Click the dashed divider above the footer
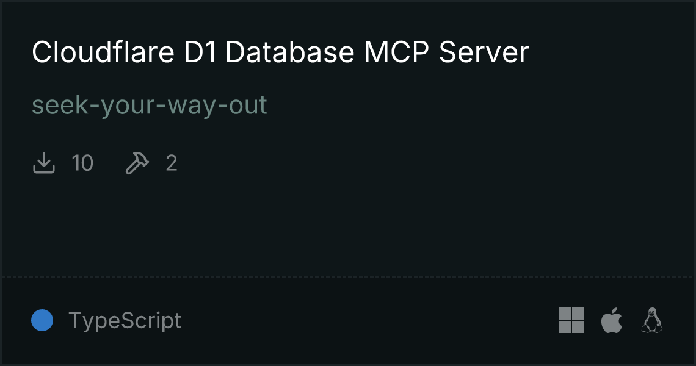This screenshot has height=366, width=696. [348, 278]
